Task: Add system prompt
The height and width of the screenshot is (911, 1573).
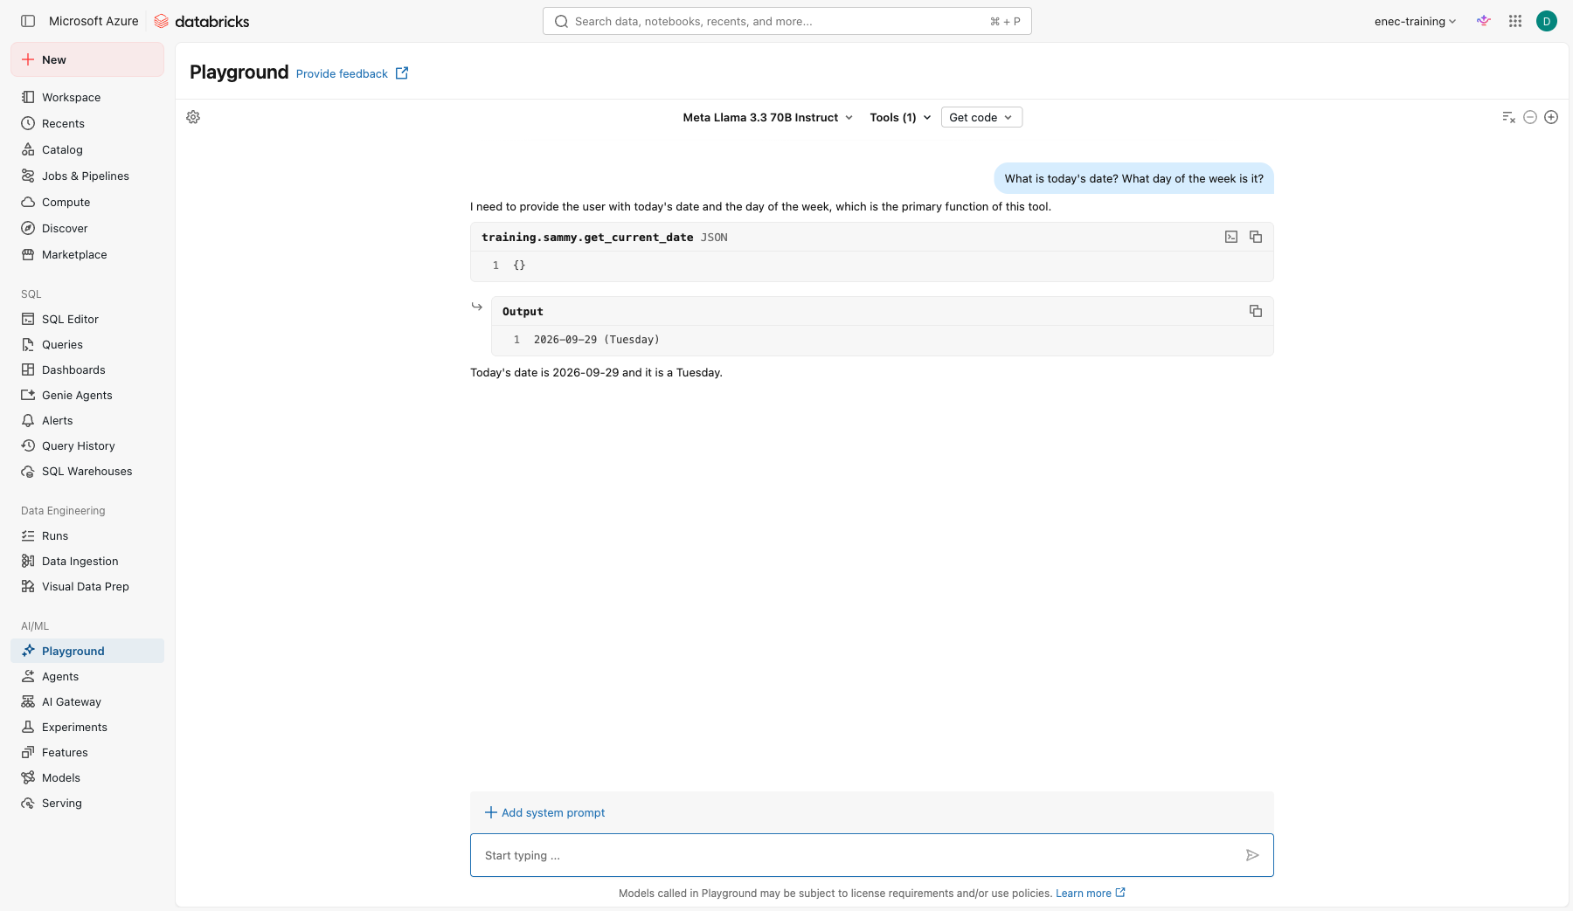Action: pos(545,812)
